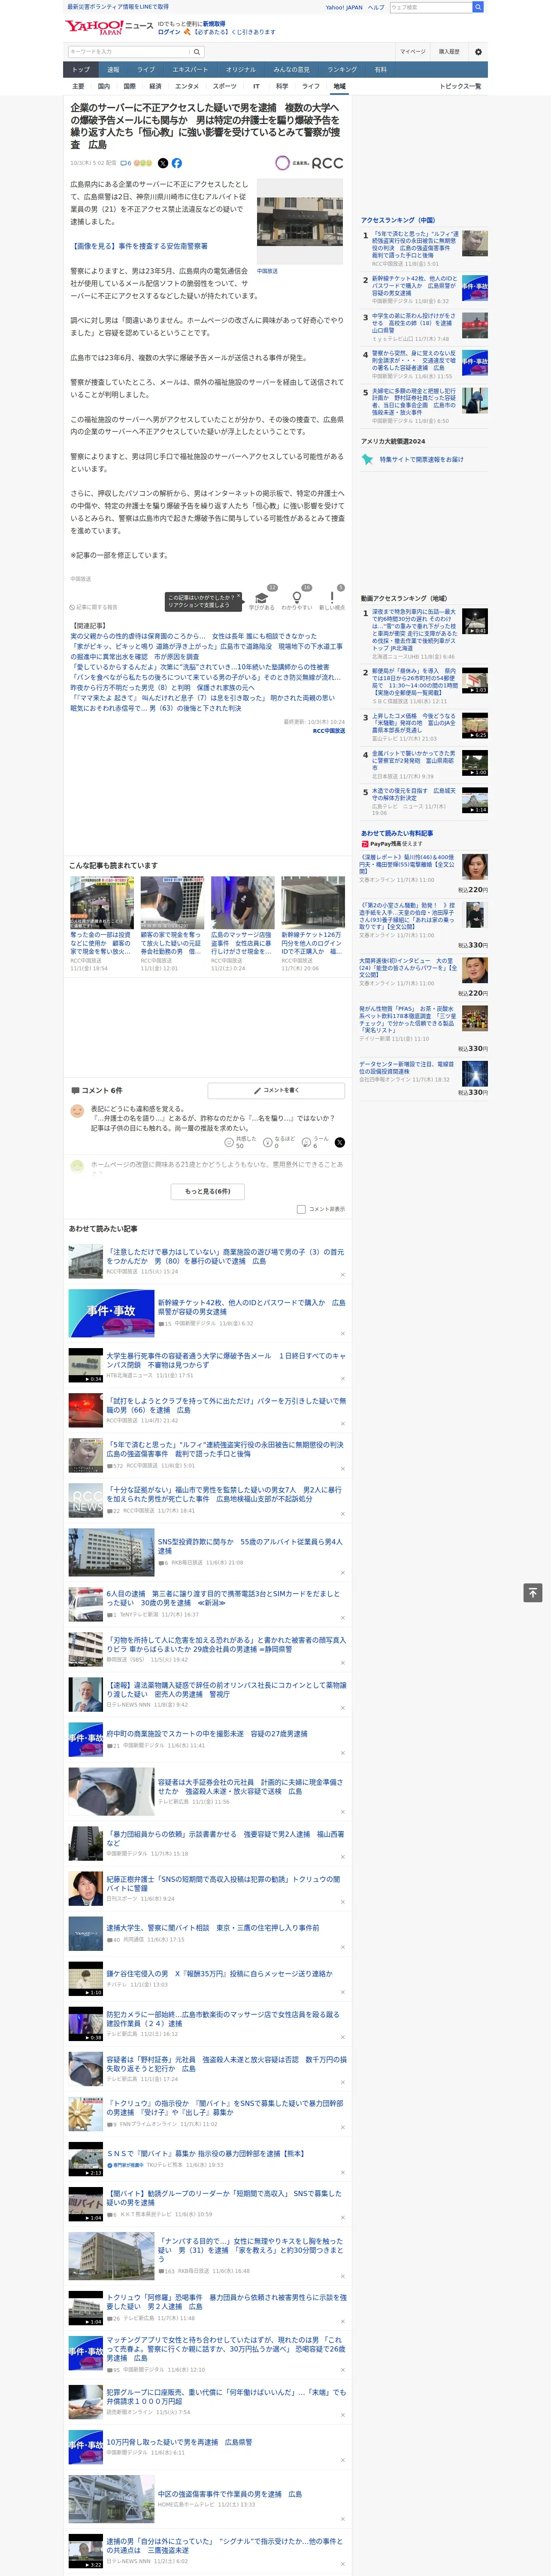This screenshot has width=551, height=2576.
Task: Open the スポーツ category
Action: coord(225,86)
